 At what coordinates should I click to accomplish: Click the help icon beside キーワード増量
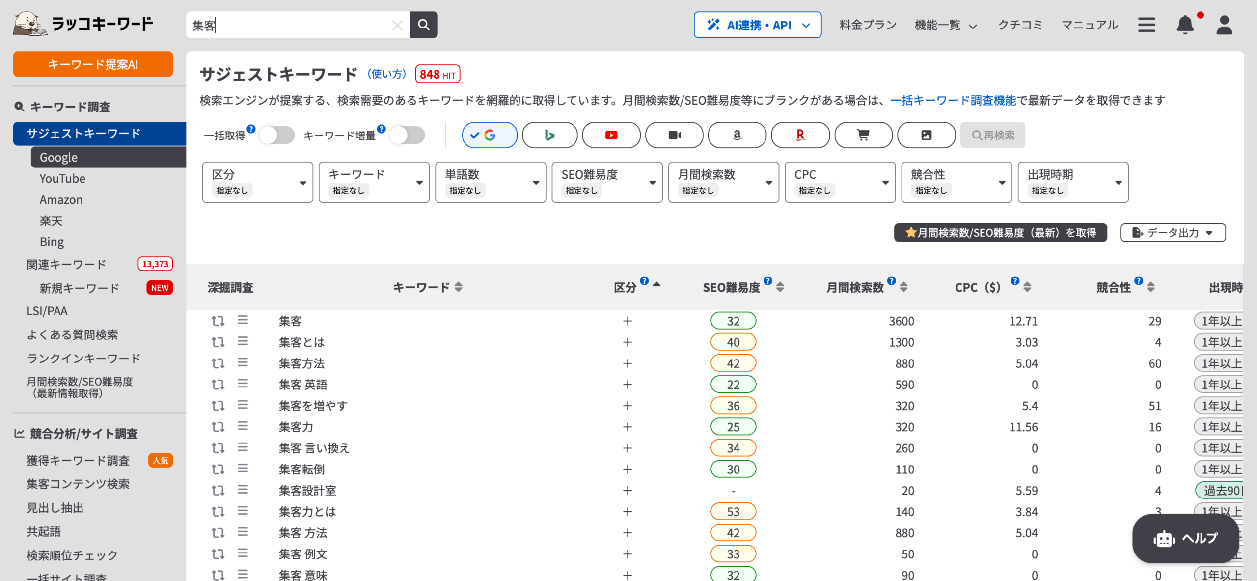pyautogui.click(x=381, y=129)
